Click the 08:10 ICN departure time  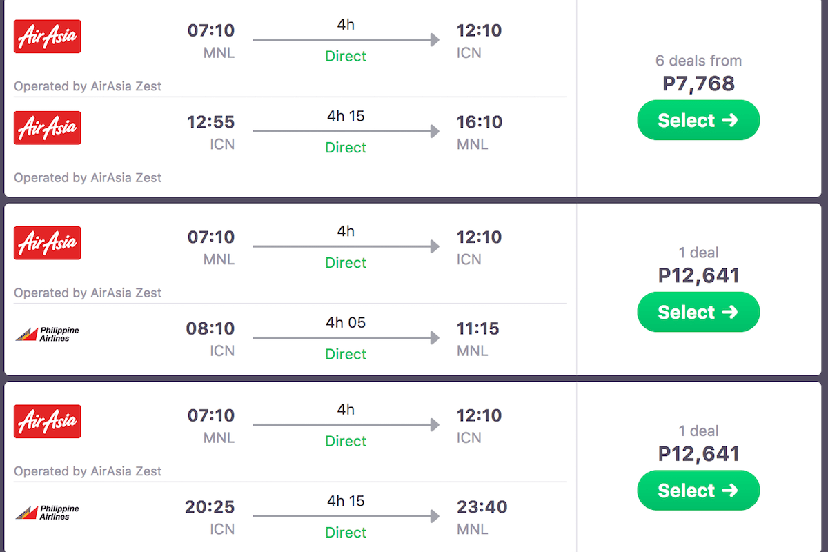point(210,328)
